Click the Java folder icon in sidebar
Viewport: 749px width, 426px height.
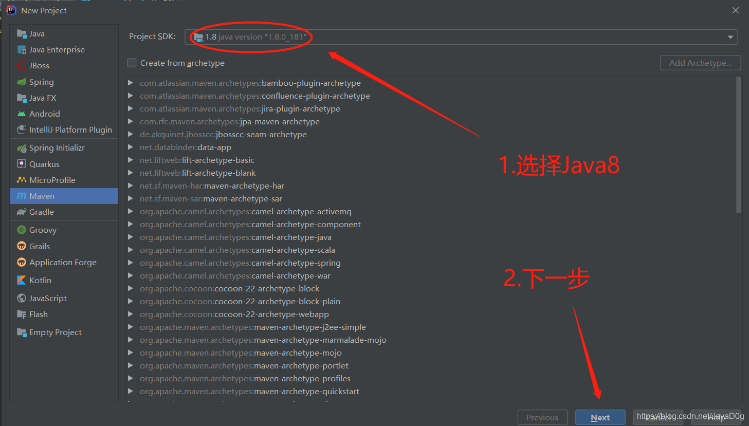coord(22,34)
